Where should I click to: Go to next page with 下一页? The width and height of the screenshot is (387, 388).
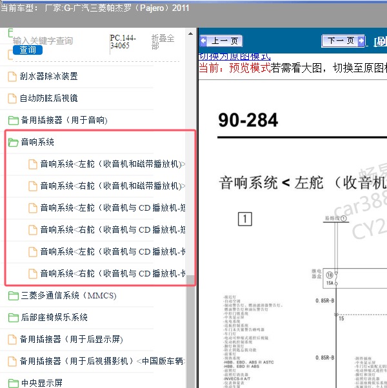point(343,41)
